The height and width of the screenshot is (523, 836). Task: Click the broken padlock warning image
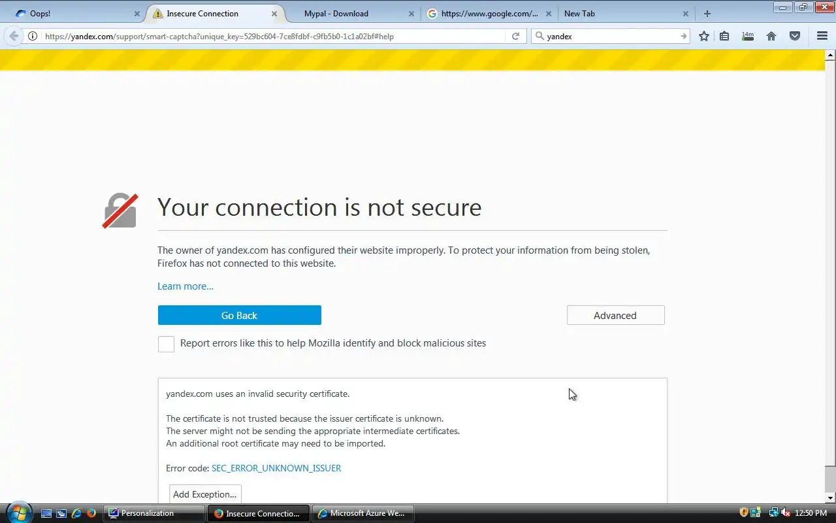coord(120,211)
